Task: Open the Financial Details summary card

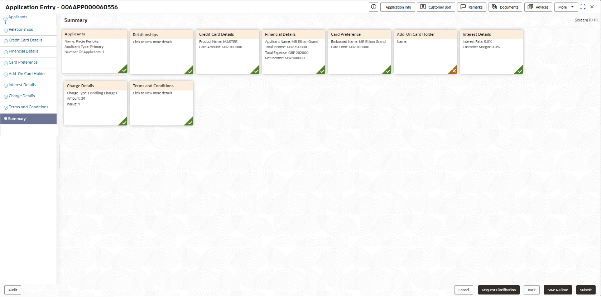Action: 294,52
